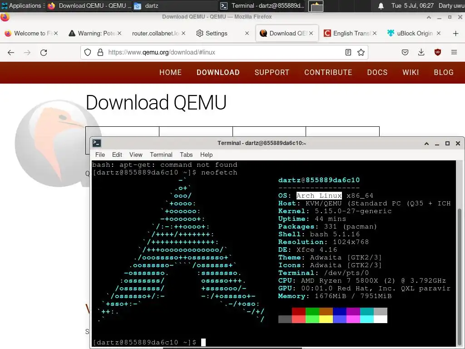This screenshot has width=465, height=349.
Task: Open the terminal Help menu
Action: pyautogui.click(x=207, y=155)
